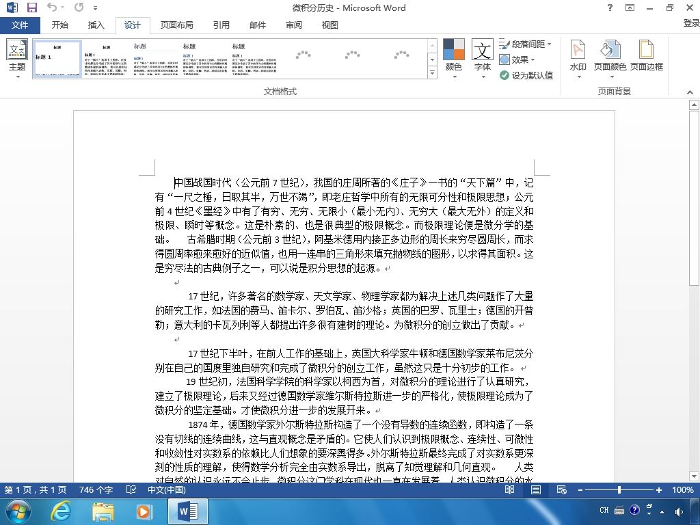Switch to the 插入 tab
The width and height of the screenshot is (700, 525).
[96, 25]
